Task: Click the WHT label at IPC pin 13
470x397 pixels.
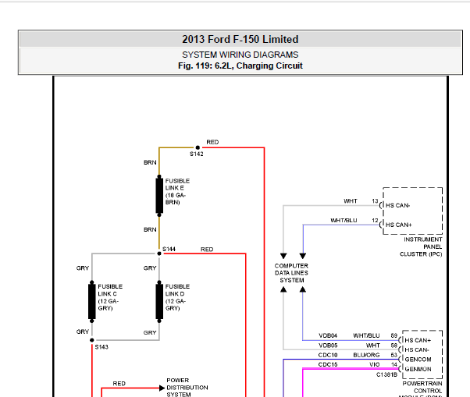Action: (351, 201)
